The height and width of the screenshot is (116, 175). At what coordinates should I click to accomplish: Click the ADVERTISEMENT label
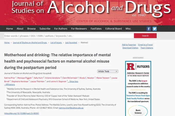[138, 58]
